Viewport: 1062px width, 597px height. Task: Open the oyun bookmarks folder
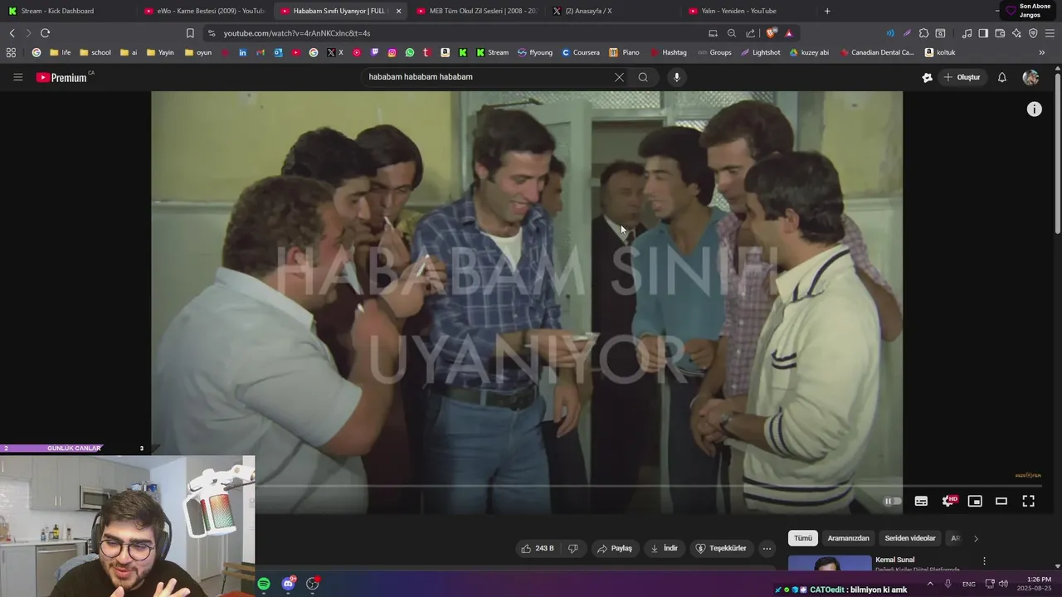(197, 52)
